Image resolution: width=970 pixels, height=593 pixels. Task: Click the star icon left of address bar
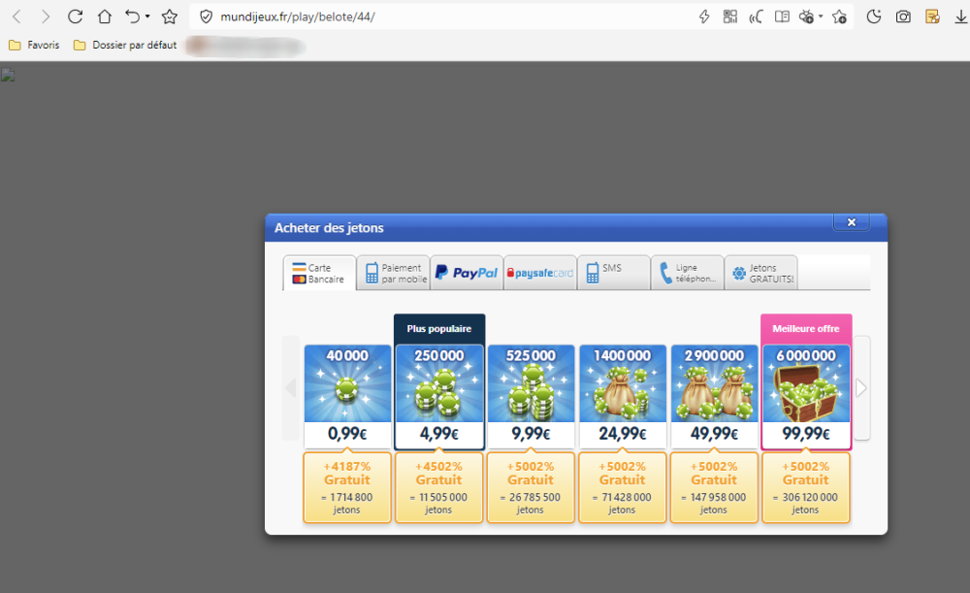(x=170, y=16)
